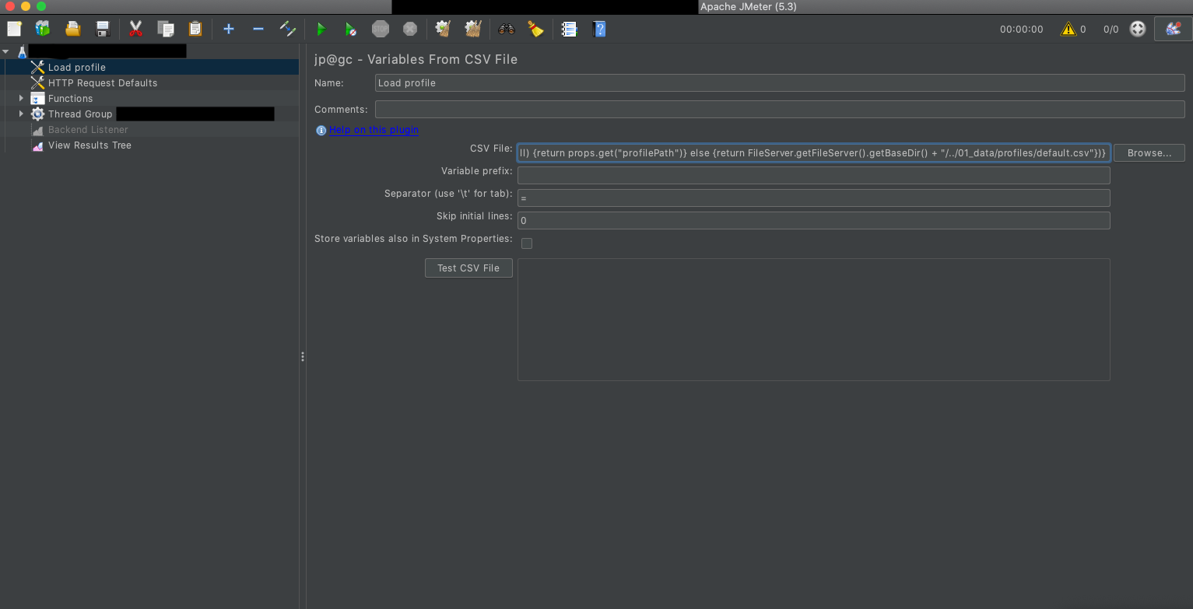Click the Skip initial lines field

[x=813, y=220]
